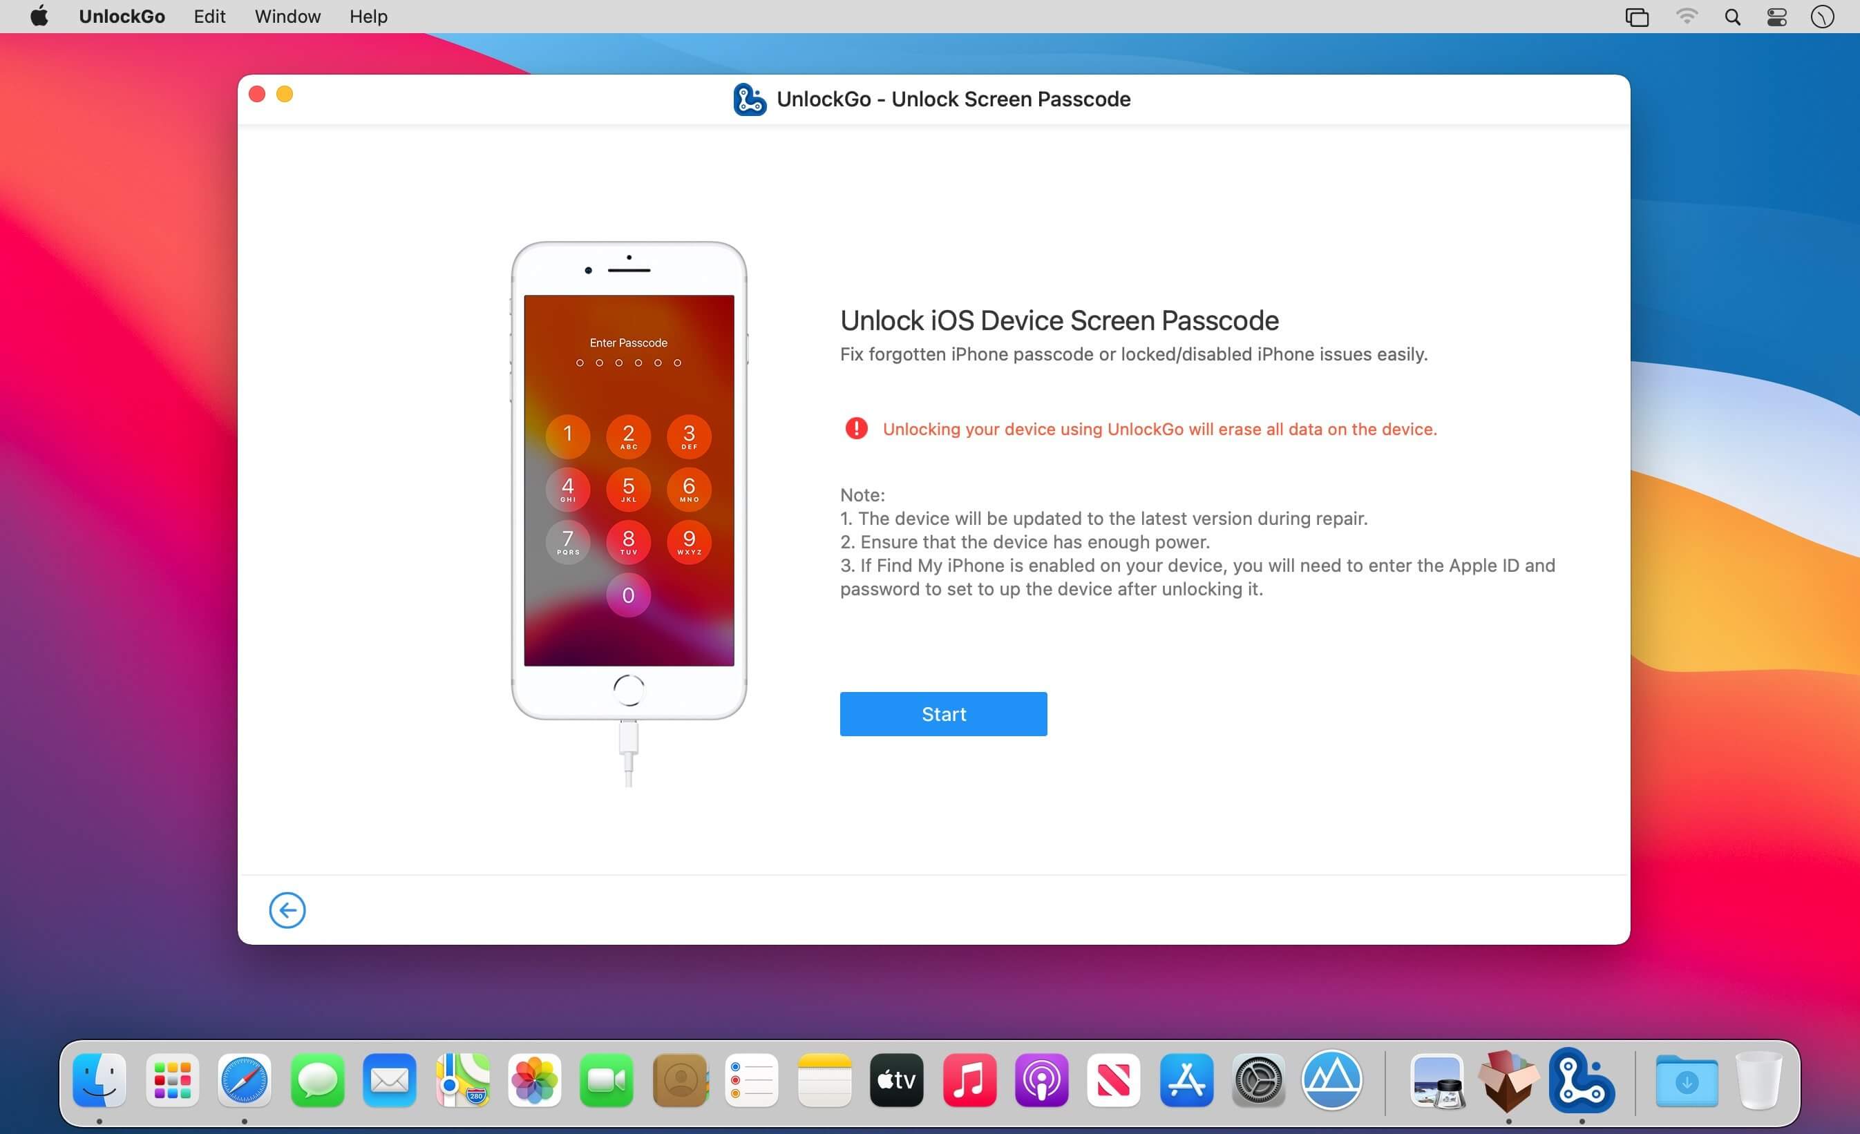Click the Apple menu logo

click(39, 17)
